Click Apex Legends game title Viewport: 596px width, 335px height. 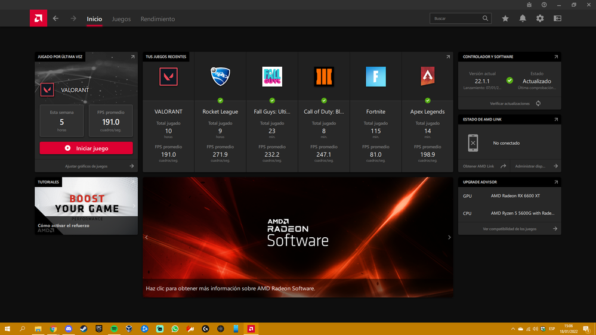(428, 111)
